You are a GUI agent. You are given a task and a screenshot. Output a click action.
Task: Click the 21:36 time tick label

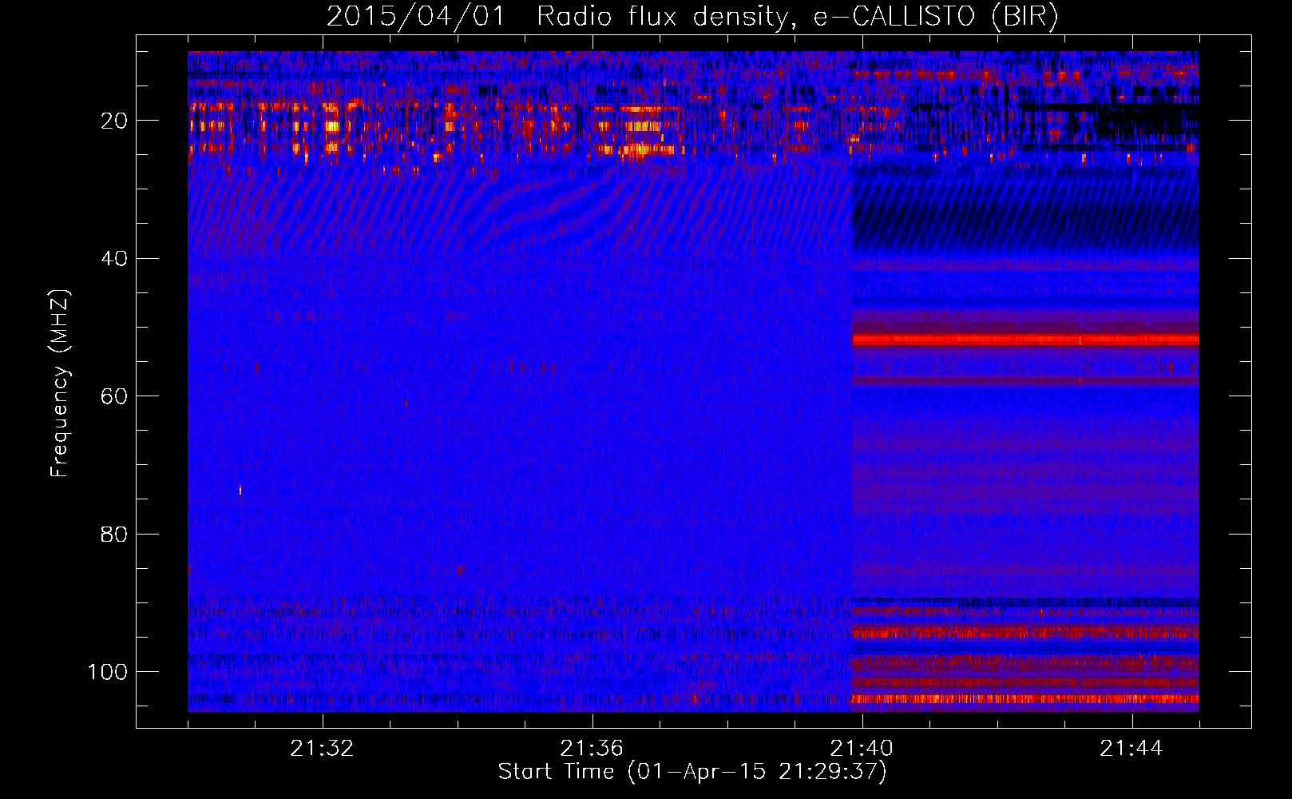click(592, 749)
